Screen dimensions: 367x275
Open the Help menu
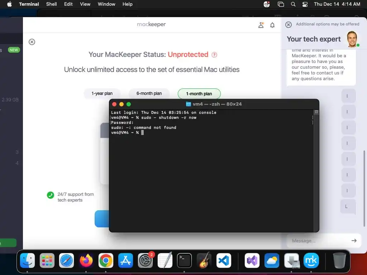[127, 4]
